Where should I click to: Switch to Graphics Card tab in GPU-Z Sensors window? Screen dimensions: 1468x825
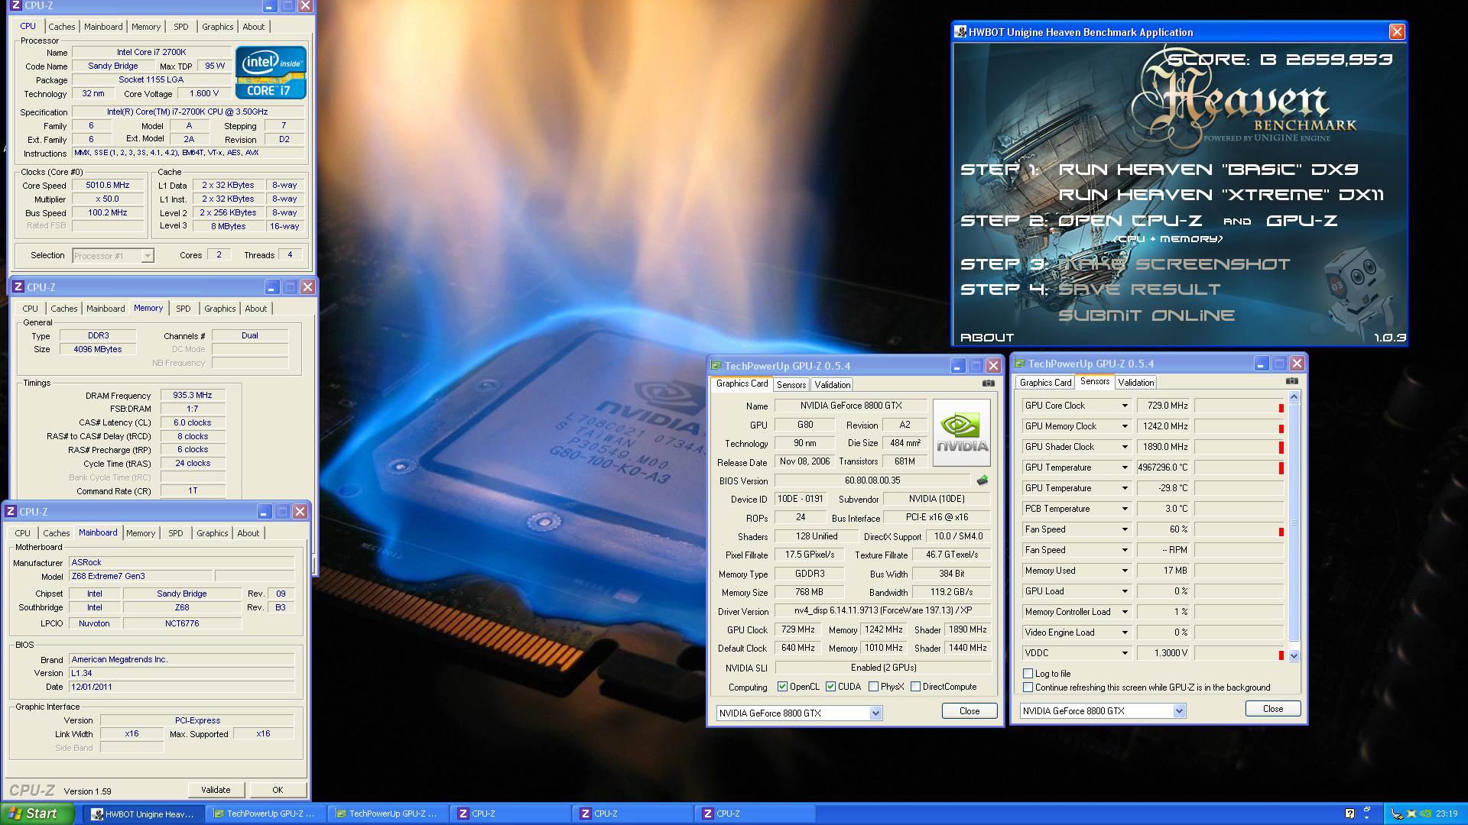[x=1045, y=383]
